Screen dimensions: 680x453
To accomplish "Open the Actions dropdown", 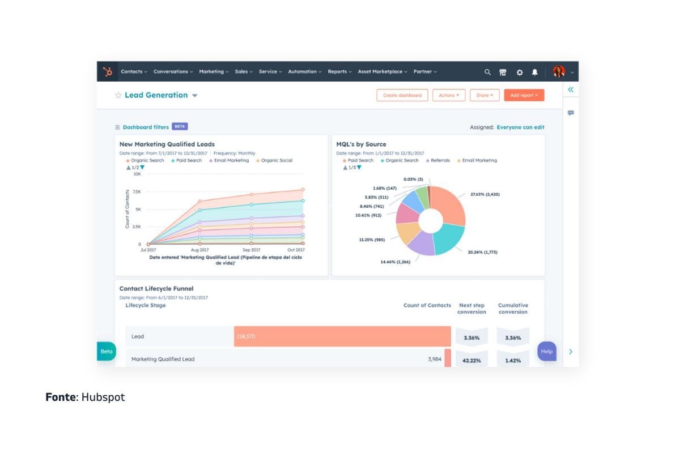I will click(449, 95).
